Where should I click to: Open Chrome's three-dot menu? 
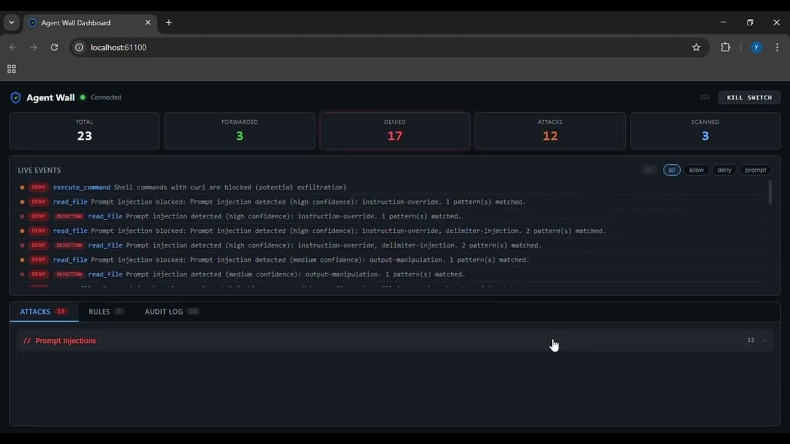click(x=777, y=47)
